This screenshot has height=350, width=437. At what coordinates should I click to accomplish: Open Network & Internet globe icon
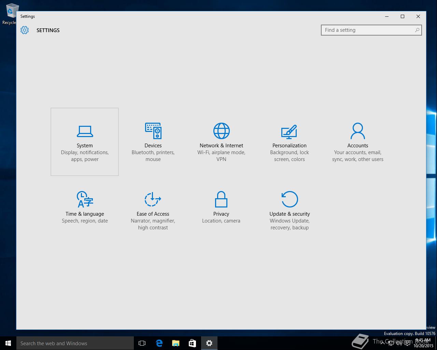(221, 131)
